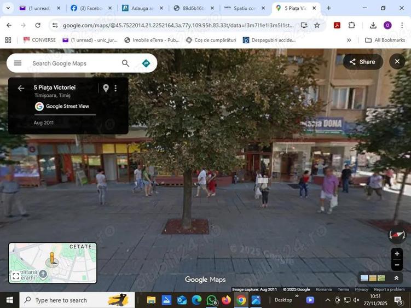Open the notification center icon
The image size is (411, 308).
398,300
